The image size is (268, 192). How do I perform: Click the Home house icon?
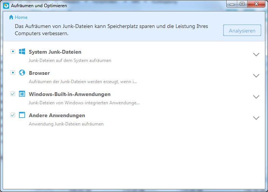coord(11,17)
